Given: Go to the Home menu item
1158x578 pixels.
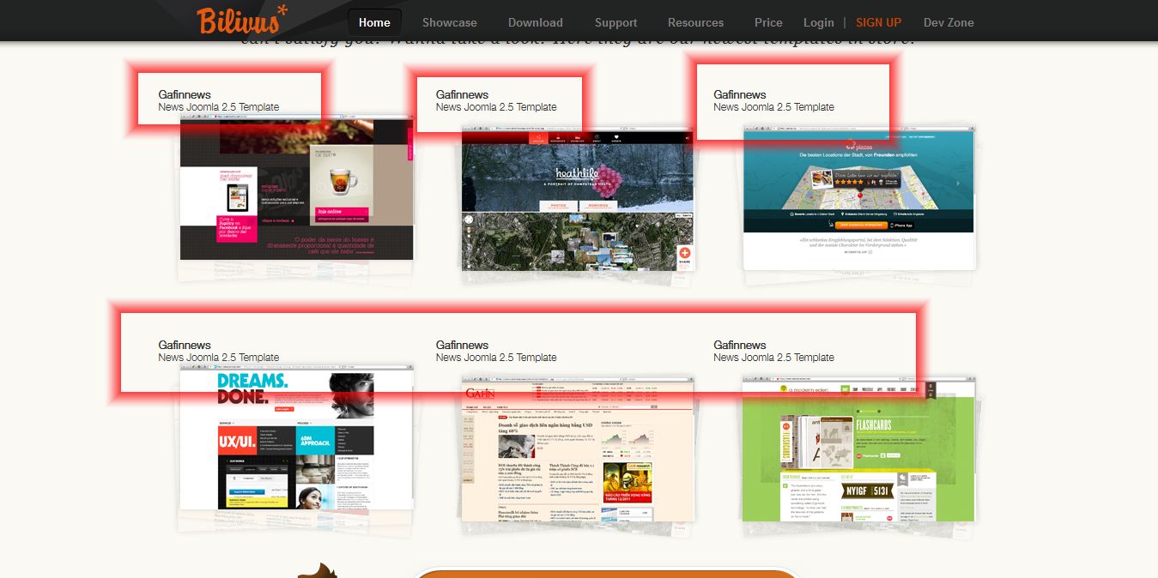Looking at the screenshot, I should click(374, 22).
